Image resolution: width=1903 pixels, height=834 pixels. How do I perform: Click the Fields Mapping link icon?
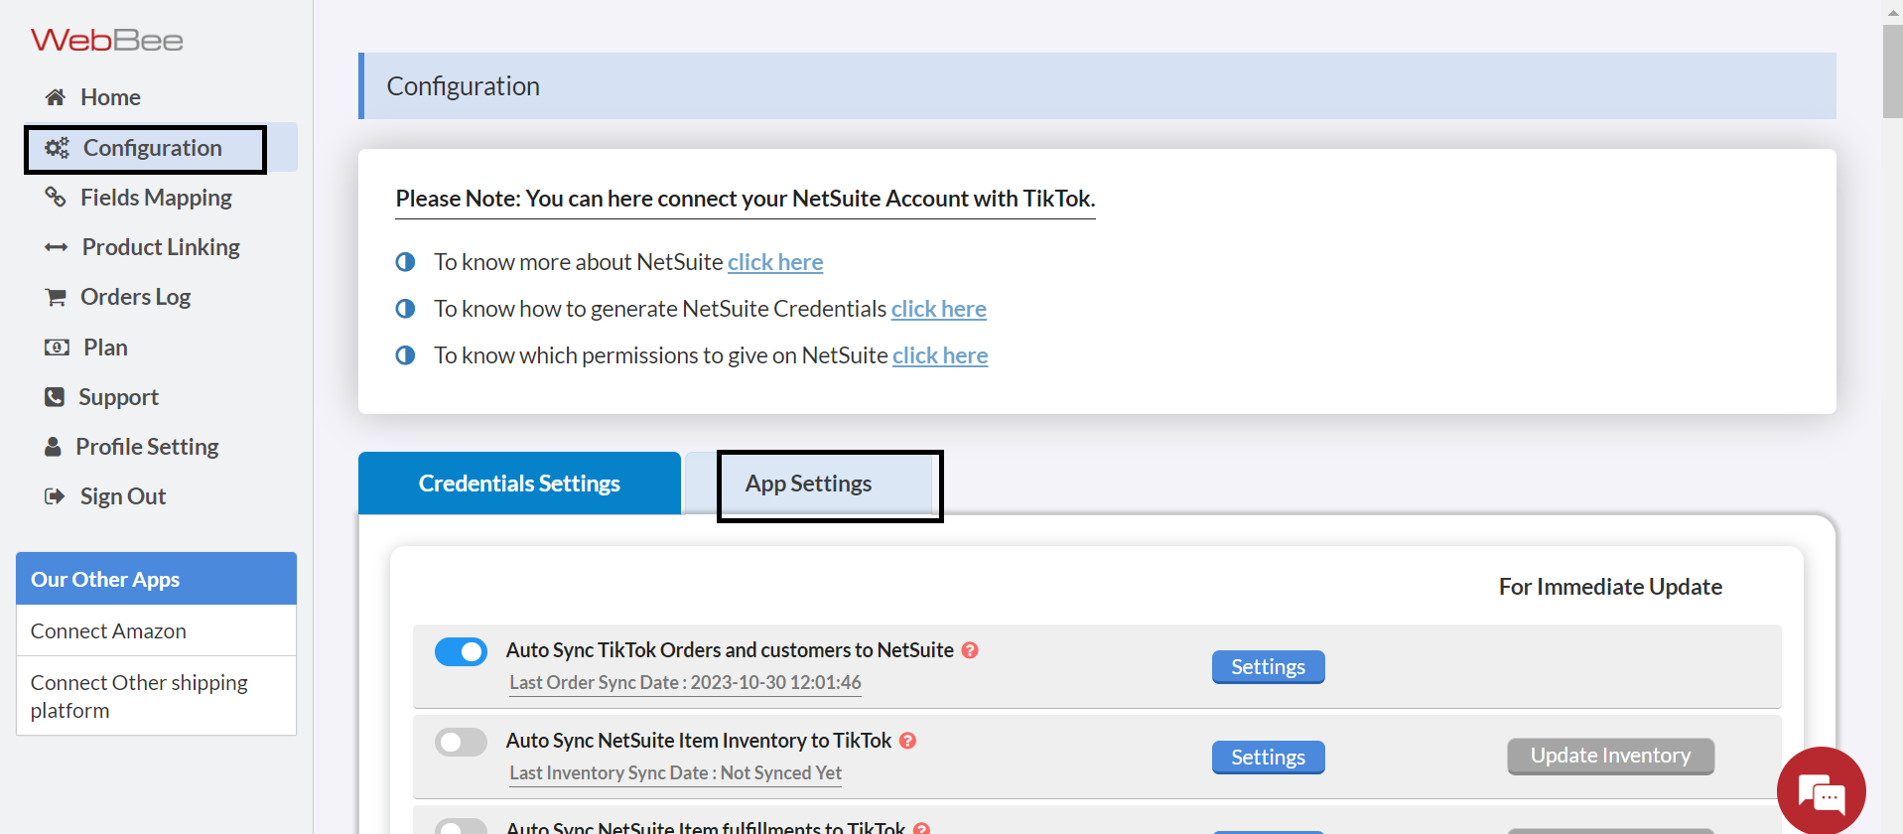click(x=56, y=198)
